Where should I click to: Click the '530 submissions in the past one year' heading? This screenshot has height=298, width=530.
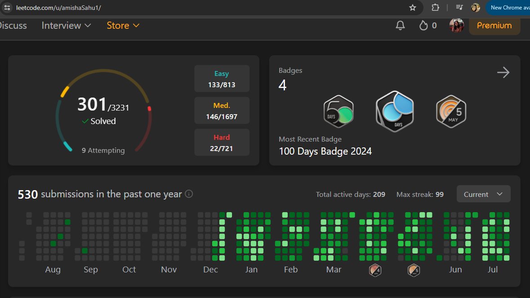point(100,194)
